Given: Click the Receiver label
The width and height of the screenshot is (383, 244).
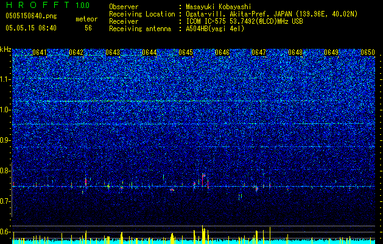Looking at the screenshot, I should pyautogui.click(x=124, y=21).
